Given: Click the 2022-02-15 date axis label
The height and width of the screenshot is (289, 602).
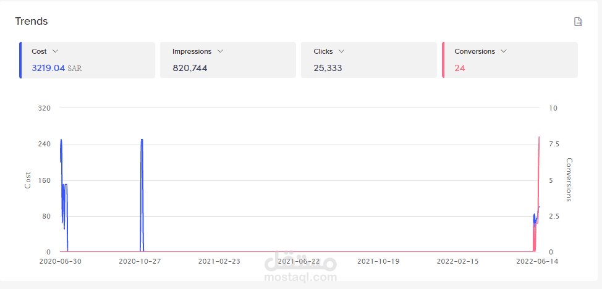Looking at the screenshot, I should pyautogui.click(x=457, y=261).
